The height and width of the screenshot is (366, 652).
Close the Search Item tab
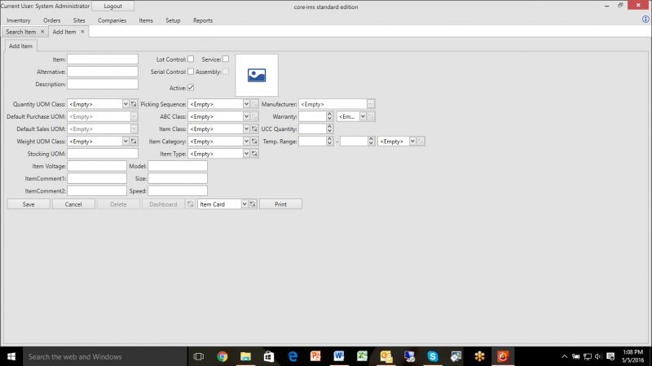pyautogui.click(x=42, y=32)
